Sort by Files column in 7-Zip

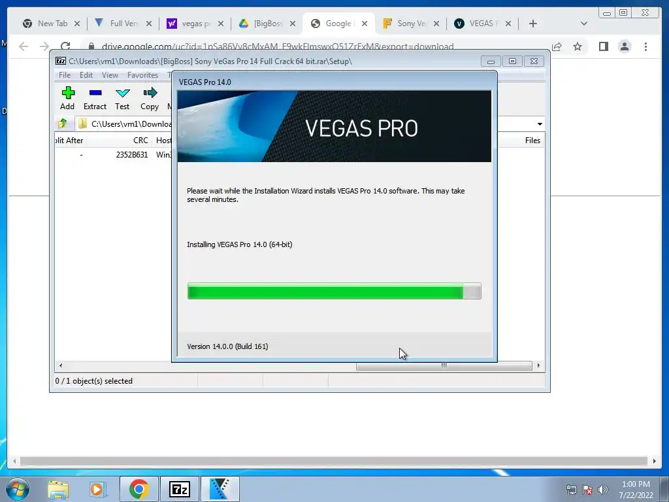[532, 141]
